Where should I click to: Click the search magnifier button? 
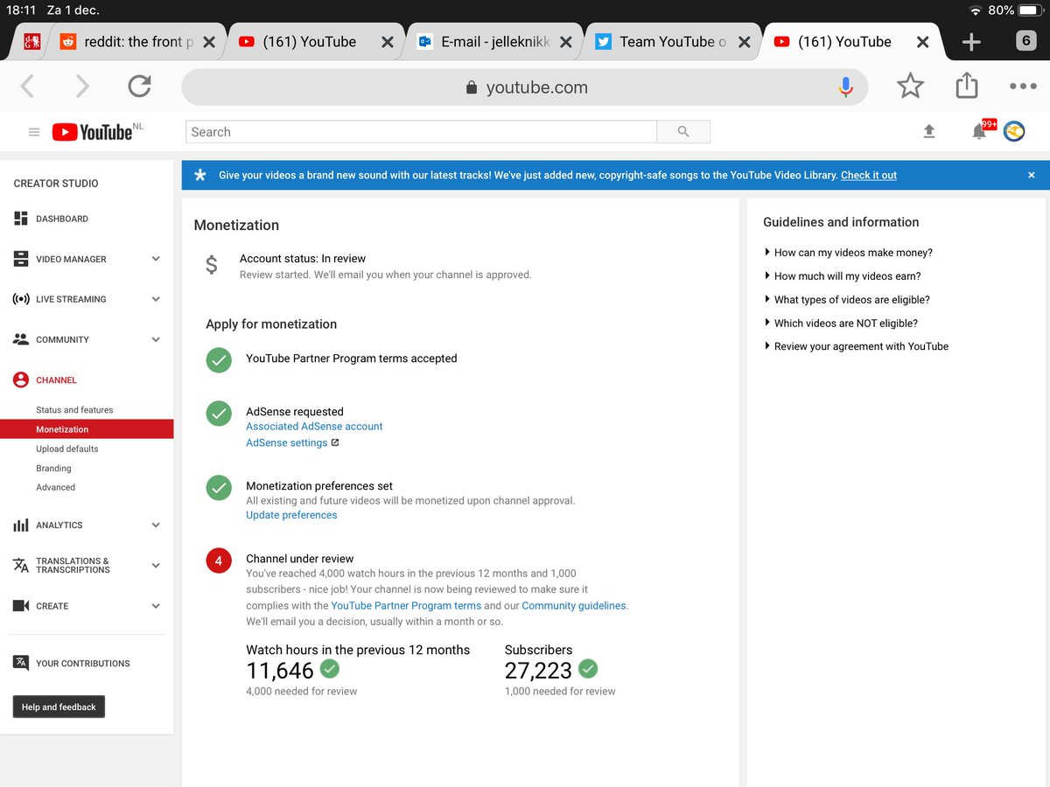[683, 132]
